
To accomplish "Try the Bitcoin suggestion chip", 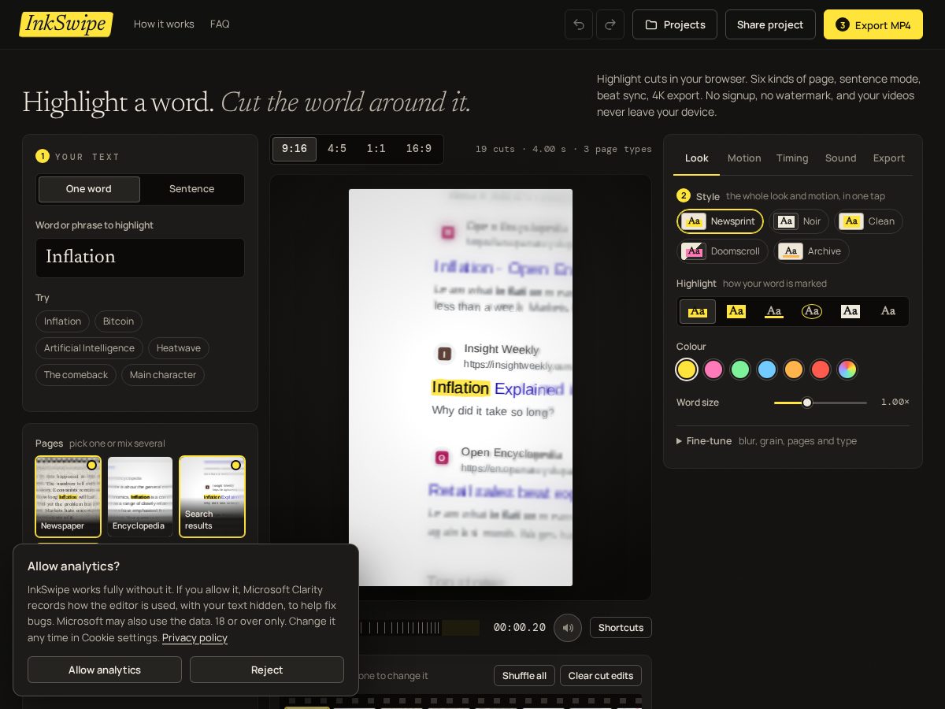I will click(x=118, y=321).
